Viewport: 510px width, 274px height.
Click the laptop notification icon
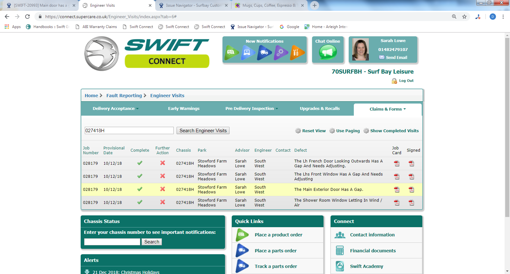pos(248,53)
